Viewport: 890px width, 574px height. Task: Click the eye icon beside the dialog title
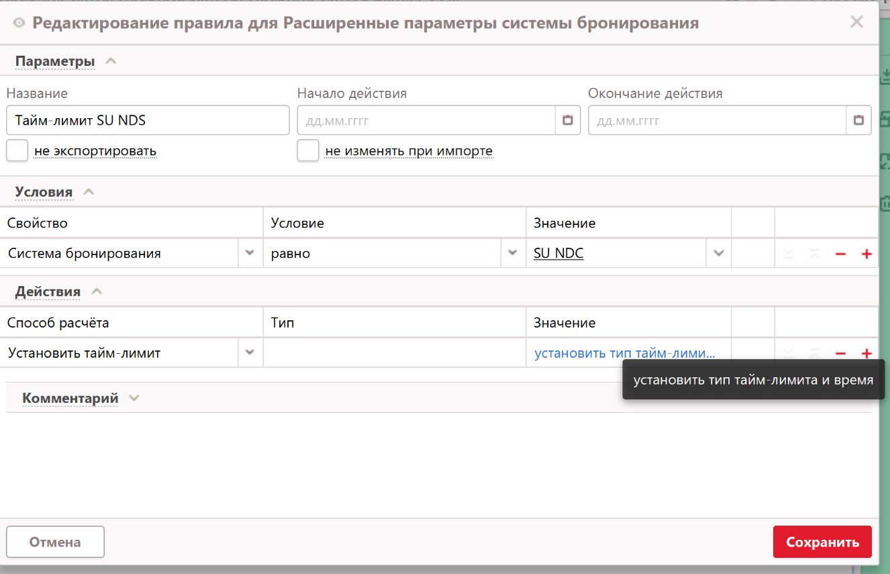(19, 23)
